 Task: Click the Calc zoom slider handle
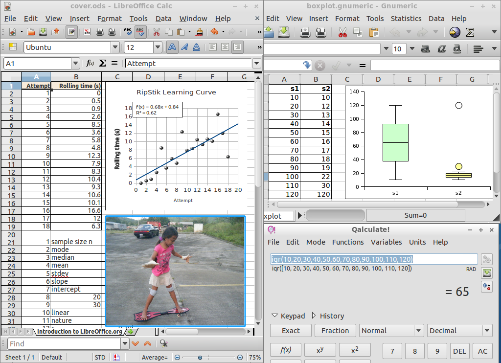tap(200, 357)
